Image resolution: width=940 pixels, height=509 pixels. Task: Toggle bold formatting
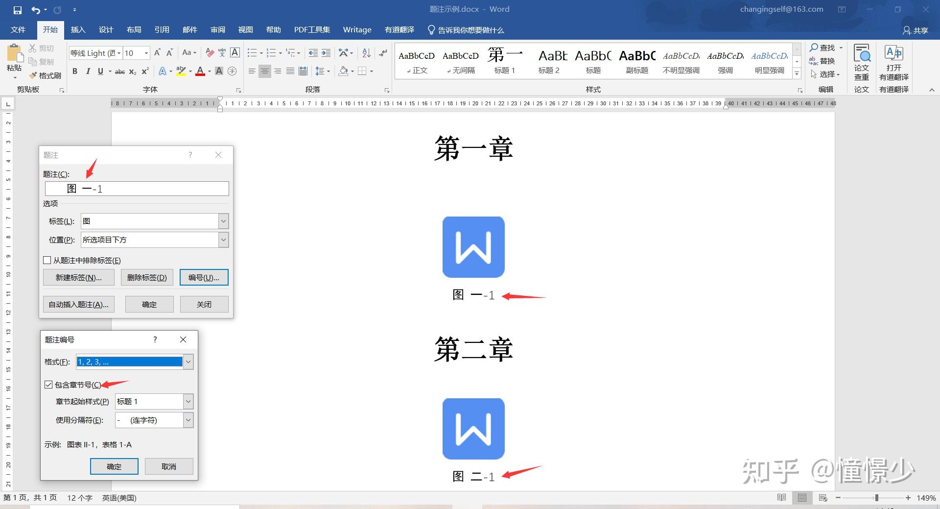(75, 72)
